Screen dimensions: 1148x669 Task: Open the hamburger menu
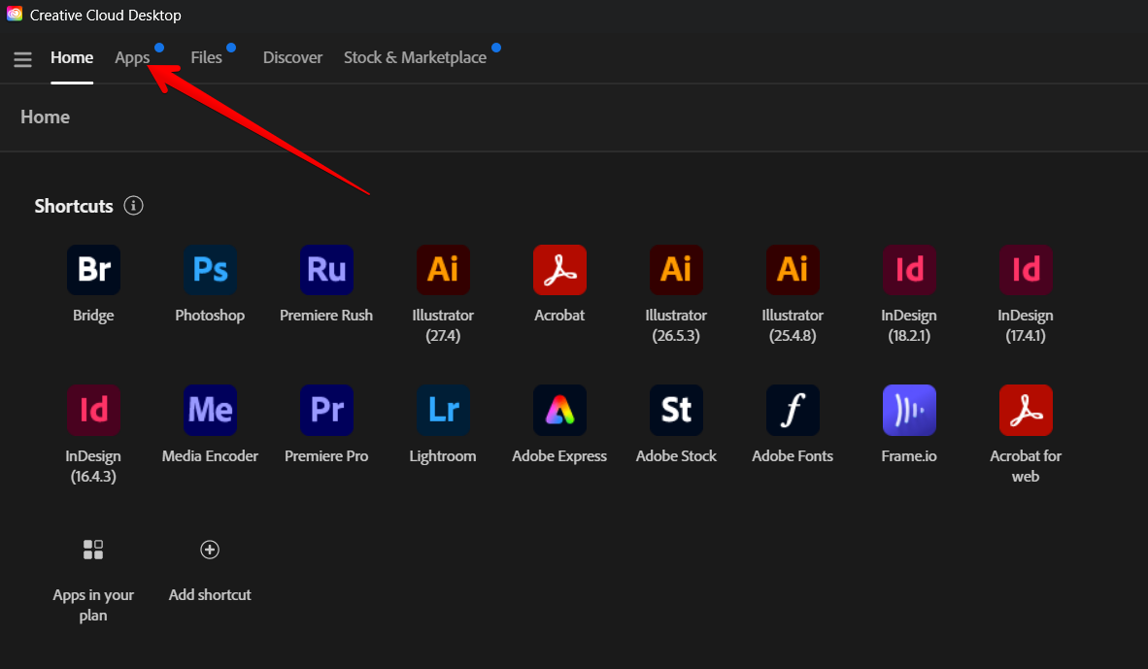[x=22, y=58]
